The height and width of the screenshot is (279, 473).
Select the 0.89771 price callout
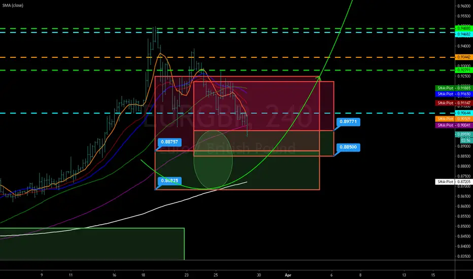[x=348, y=122]
